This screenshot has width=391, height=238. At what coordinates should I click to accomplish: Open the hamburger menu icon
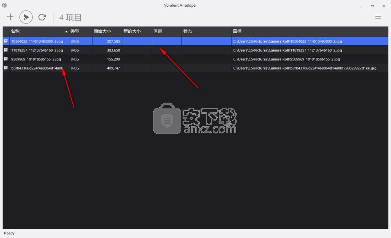click(378, 17)
